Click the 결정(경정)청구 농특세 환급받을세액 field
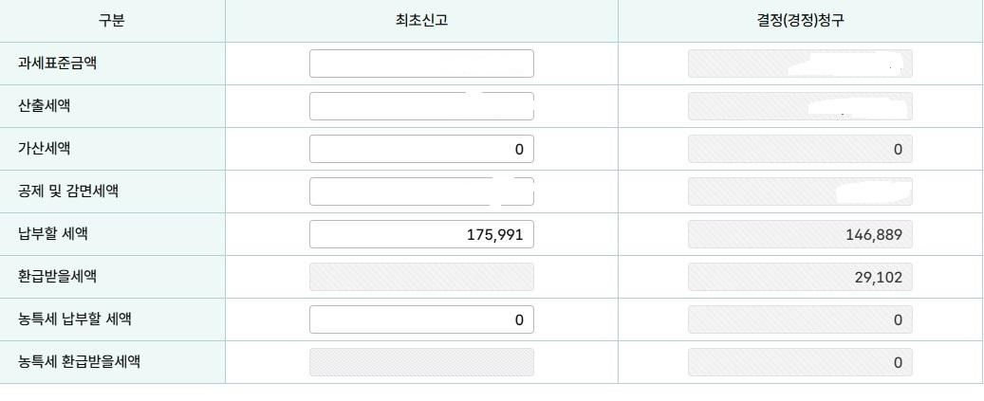This screenshot has width=984, height=401. [x=800, y=362]
